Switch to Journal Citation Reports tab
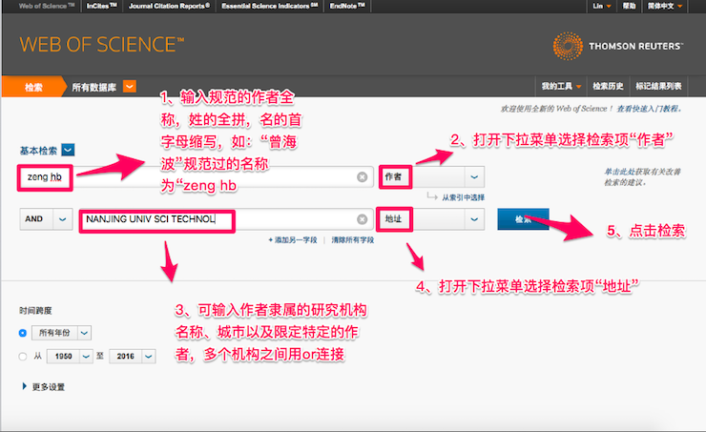 click(x=169, y=6)
